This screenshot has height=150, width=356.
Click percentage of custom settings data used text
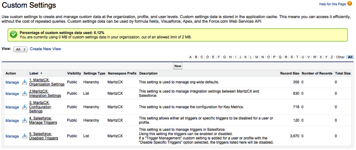pyautogui.click(x=62, y=32)
